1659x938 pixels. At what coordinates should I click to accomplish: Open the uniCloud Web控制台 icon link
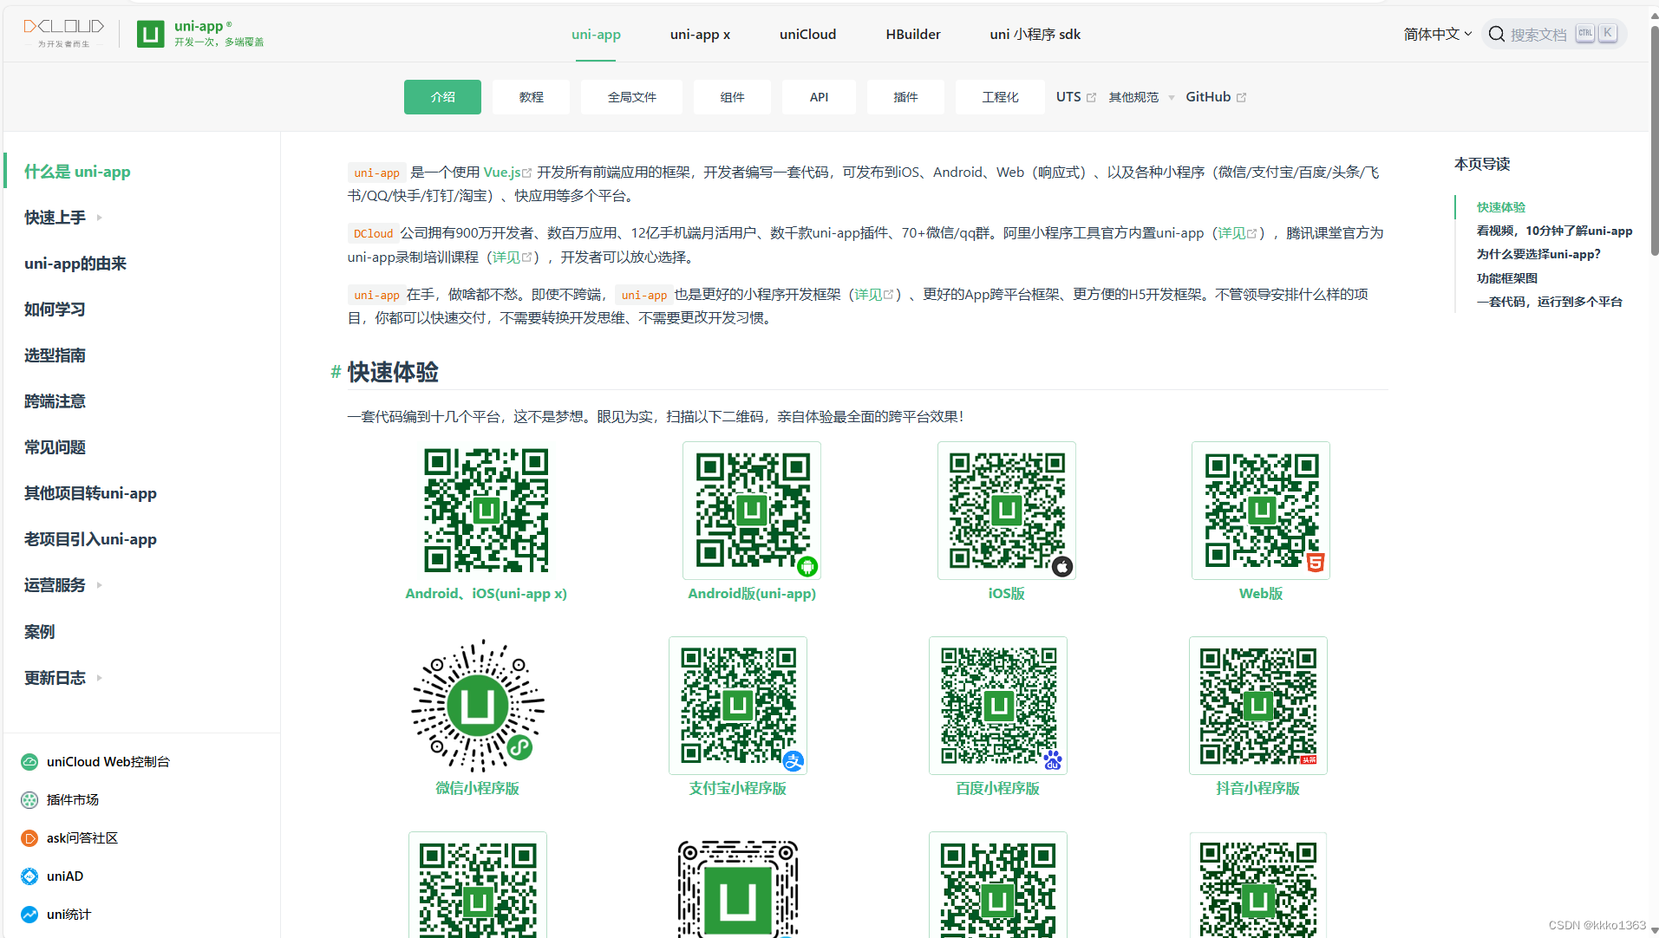pos(29,762)
